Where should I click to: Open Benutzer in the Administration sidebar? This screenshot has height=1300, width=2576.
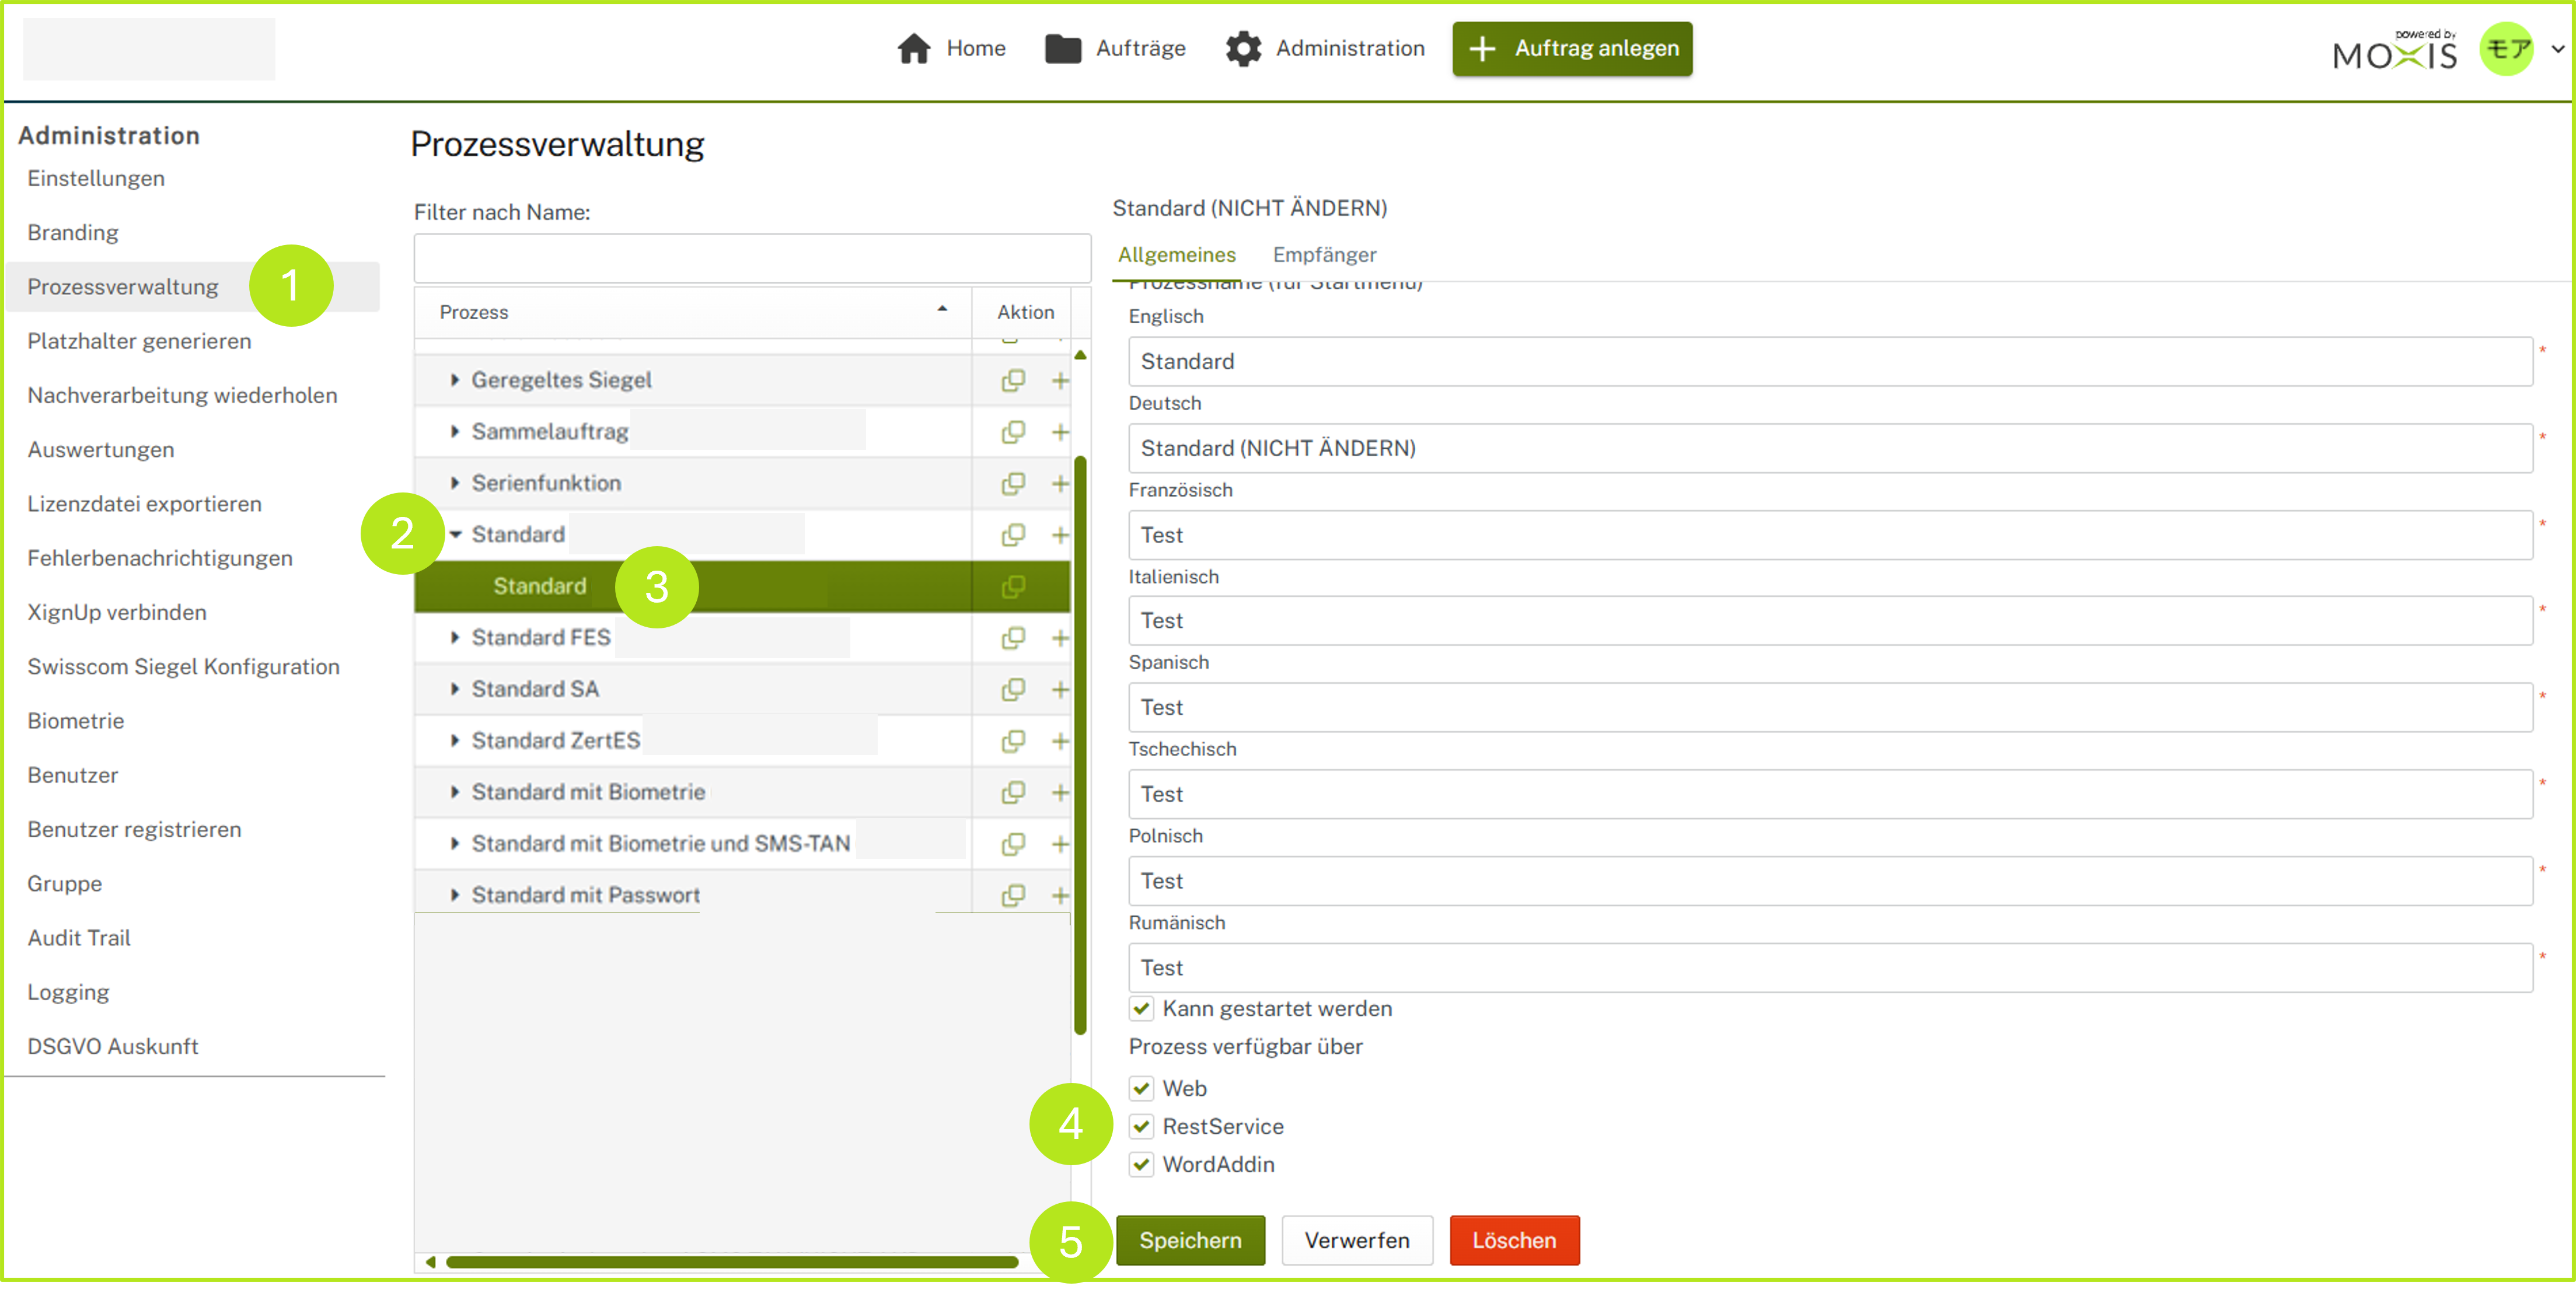coord(73,775)
